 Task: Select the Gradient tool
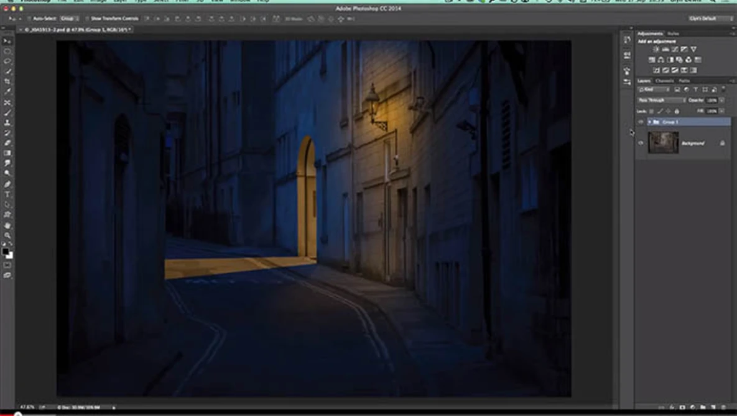(x=7, y=153)
